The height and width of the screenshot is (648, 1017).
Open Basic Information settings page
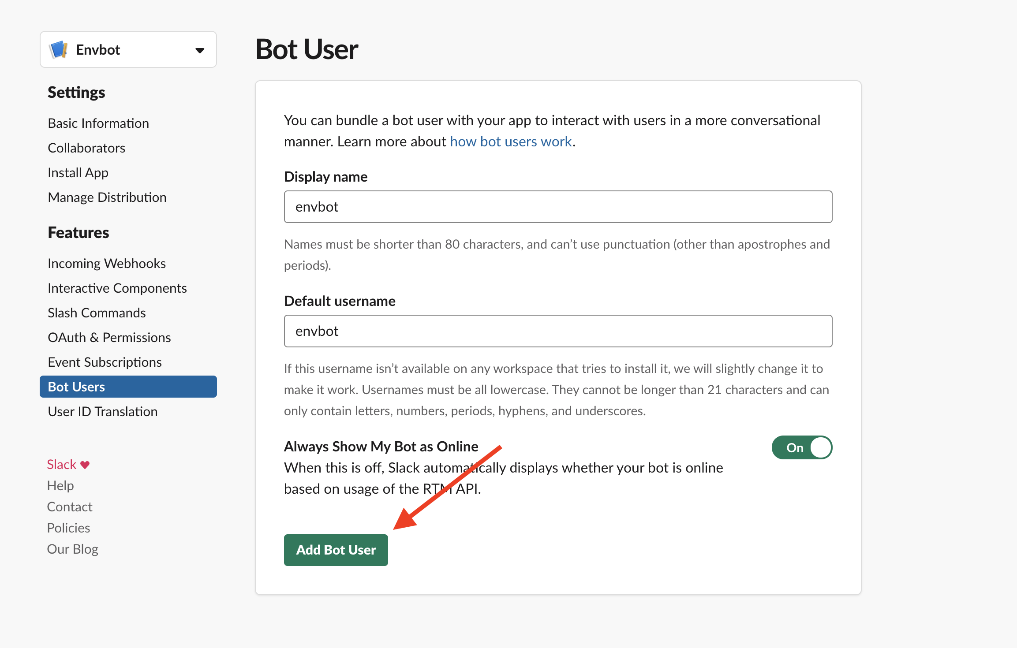98,123
